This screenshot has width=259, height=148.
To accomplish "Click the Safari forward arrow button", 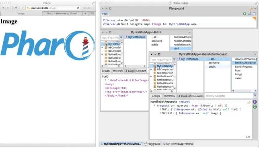I will [x=8, y=8].
